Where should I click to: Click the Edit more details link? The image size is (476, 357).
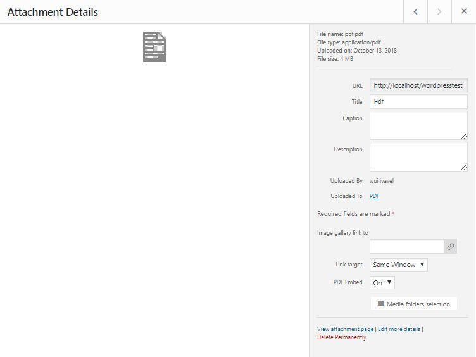click(x=399, y=329)
